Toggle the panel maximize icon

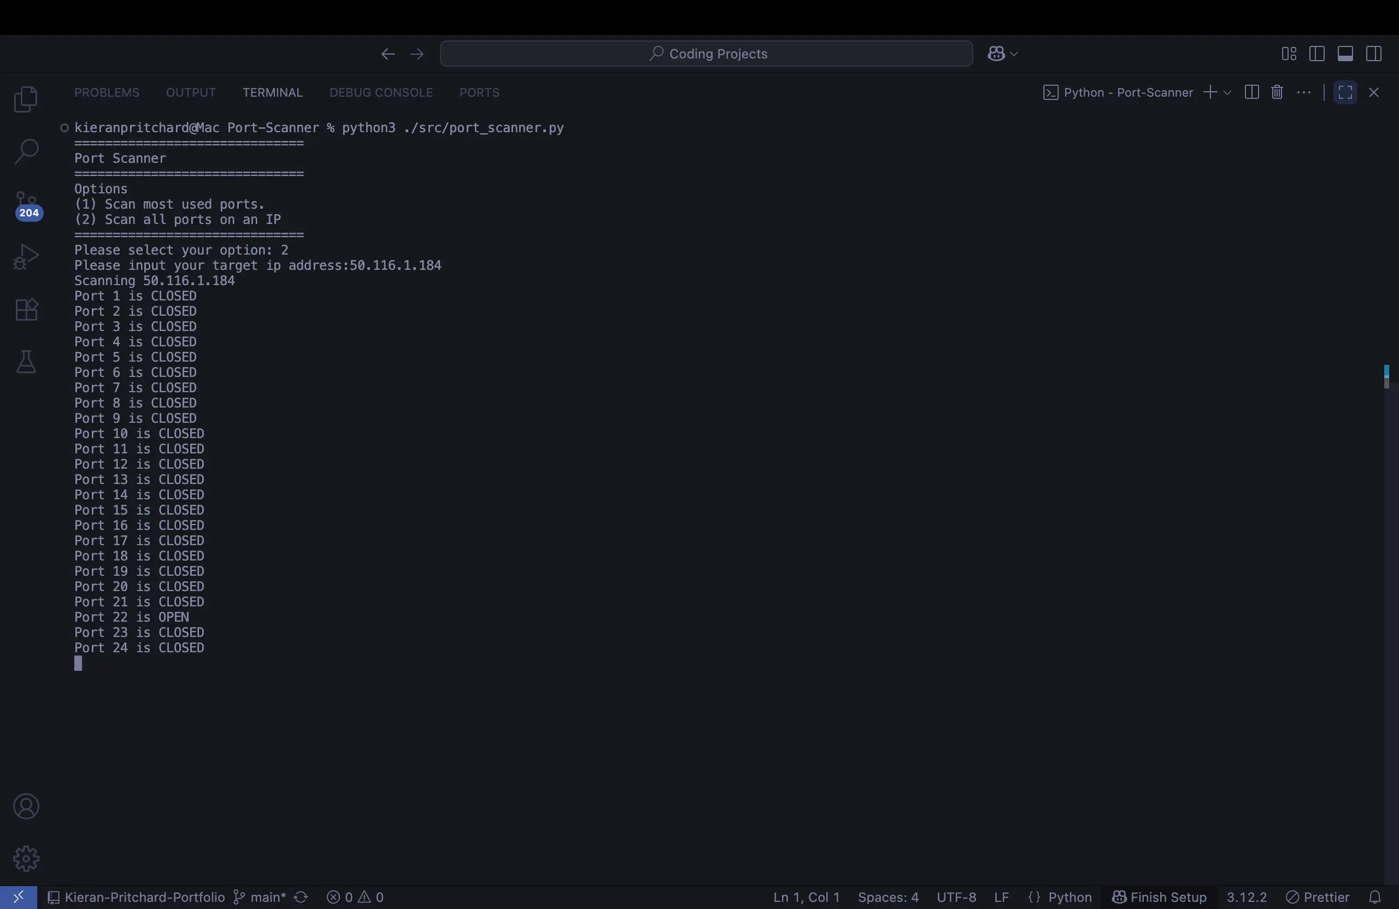click(x=1345, y=92)
